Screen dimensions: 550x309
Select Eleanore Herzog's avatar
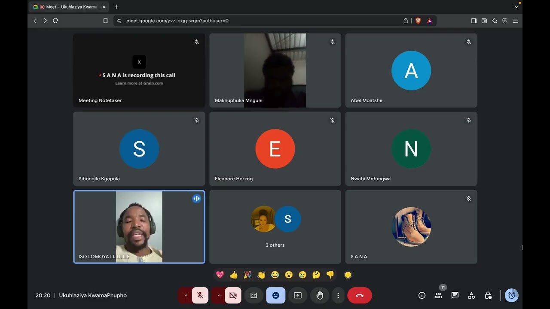coord(275,148)
